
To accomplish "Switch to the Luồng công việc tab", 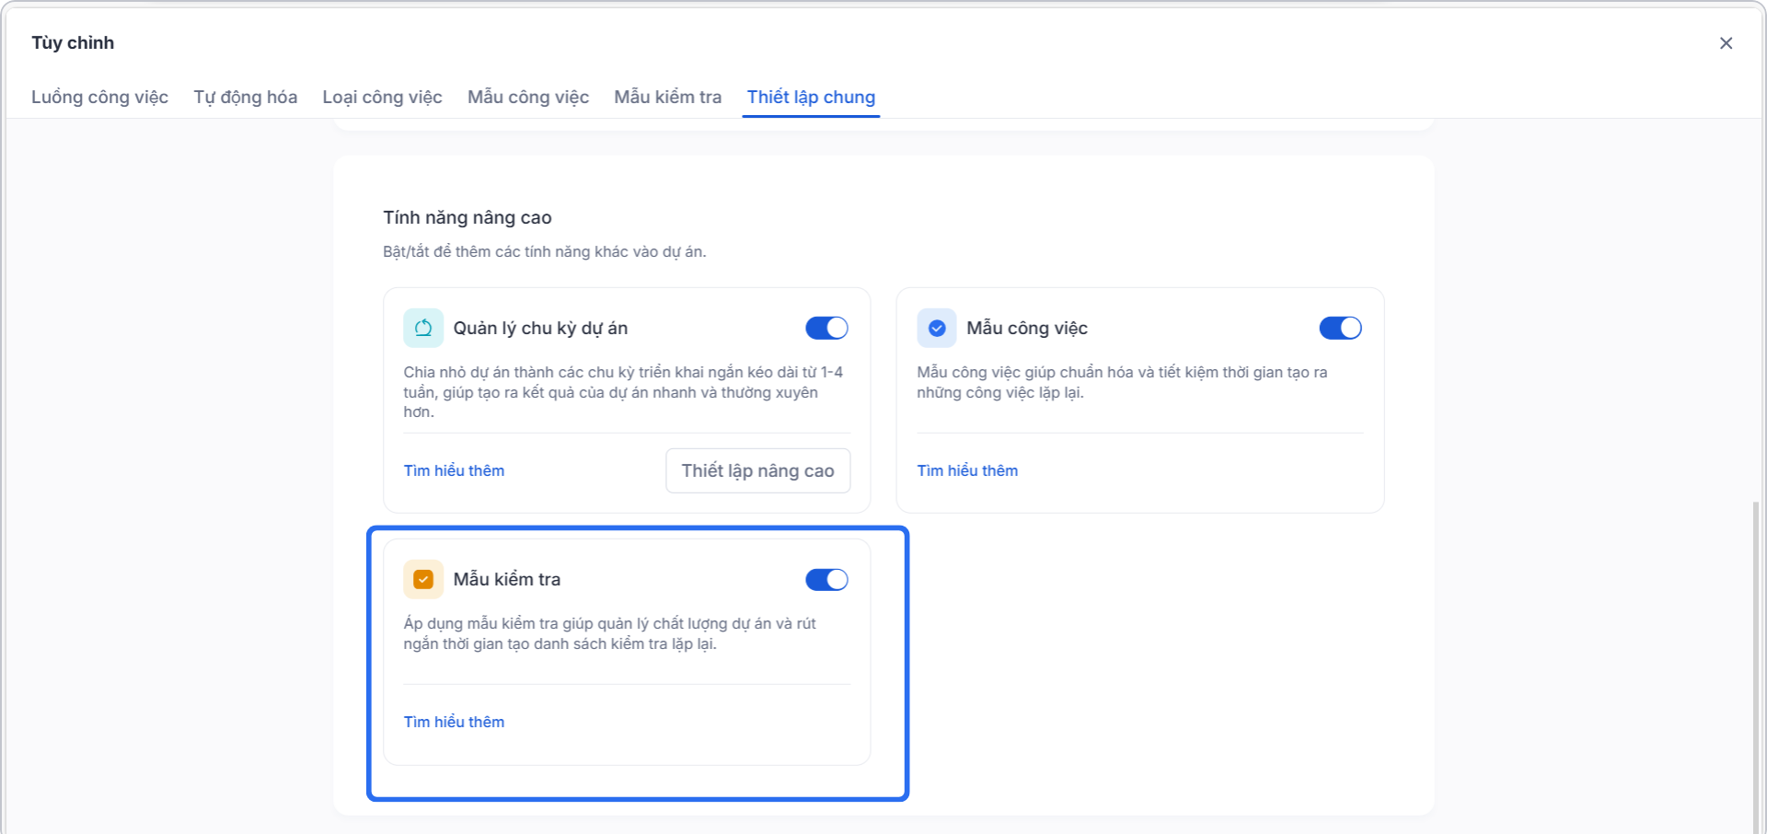I will pos(99,97).
